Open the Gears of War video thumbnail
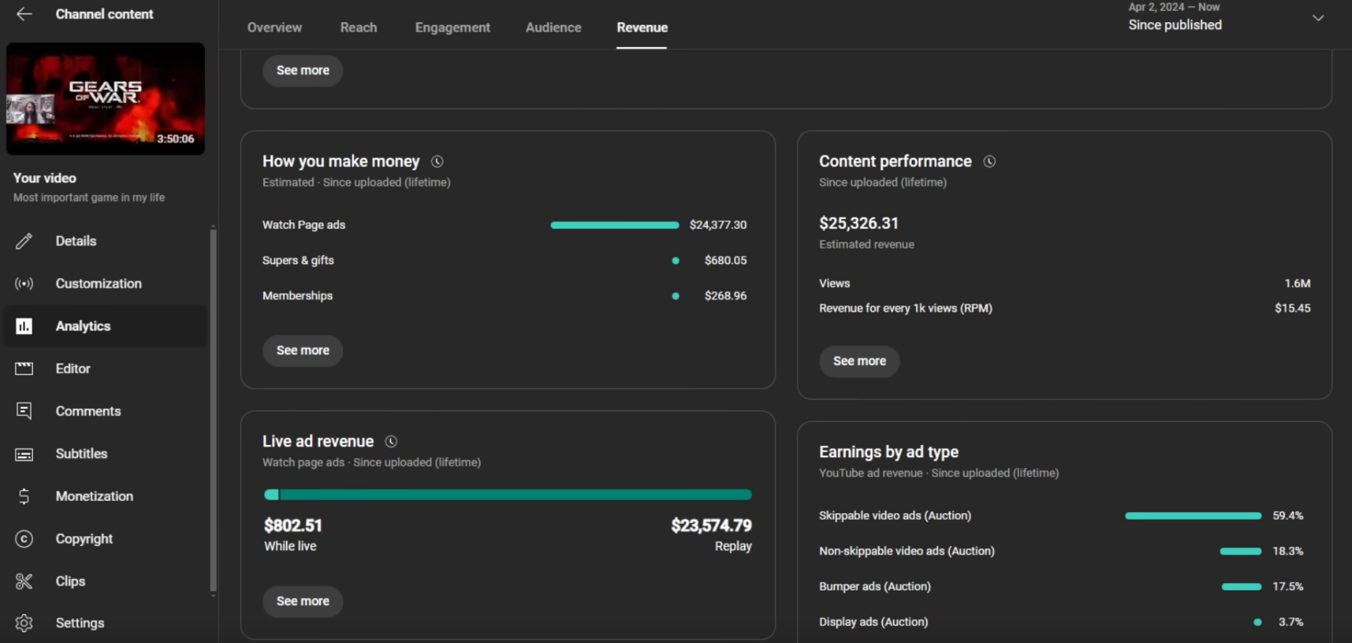The width and height of the screenshot is (1352, 643). pyautogui.click(x=106, y=99)
